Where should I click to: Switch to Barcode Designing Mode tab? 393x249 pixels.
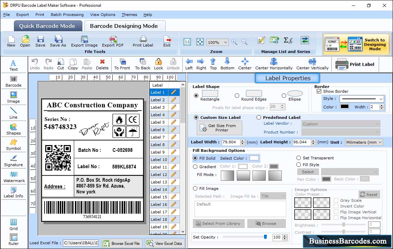[x=125, y=26]
